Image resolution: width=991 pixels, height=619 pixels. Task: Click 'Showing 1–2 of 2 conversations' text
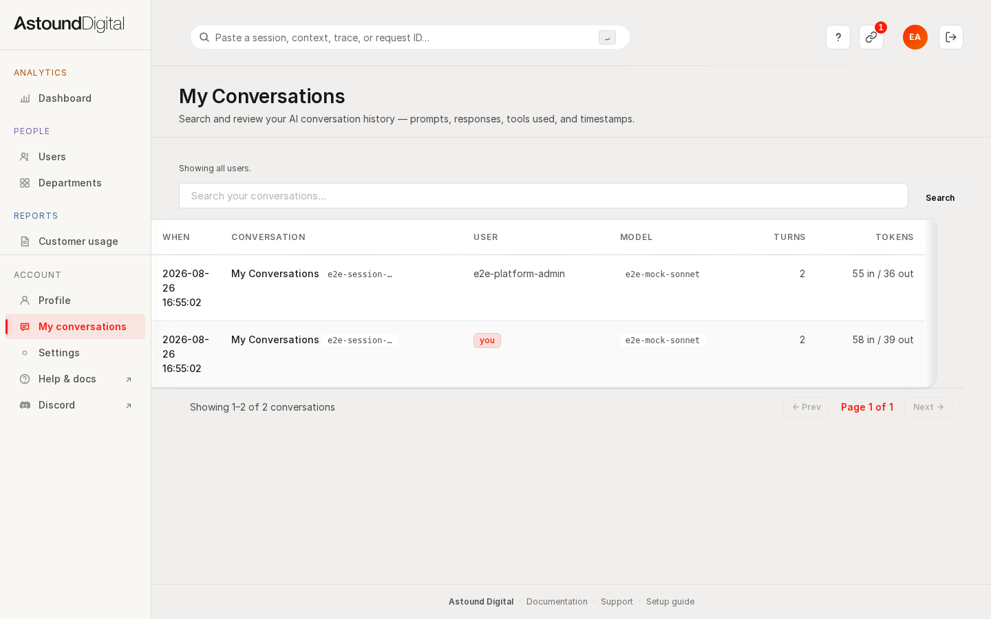coord(262,407)
